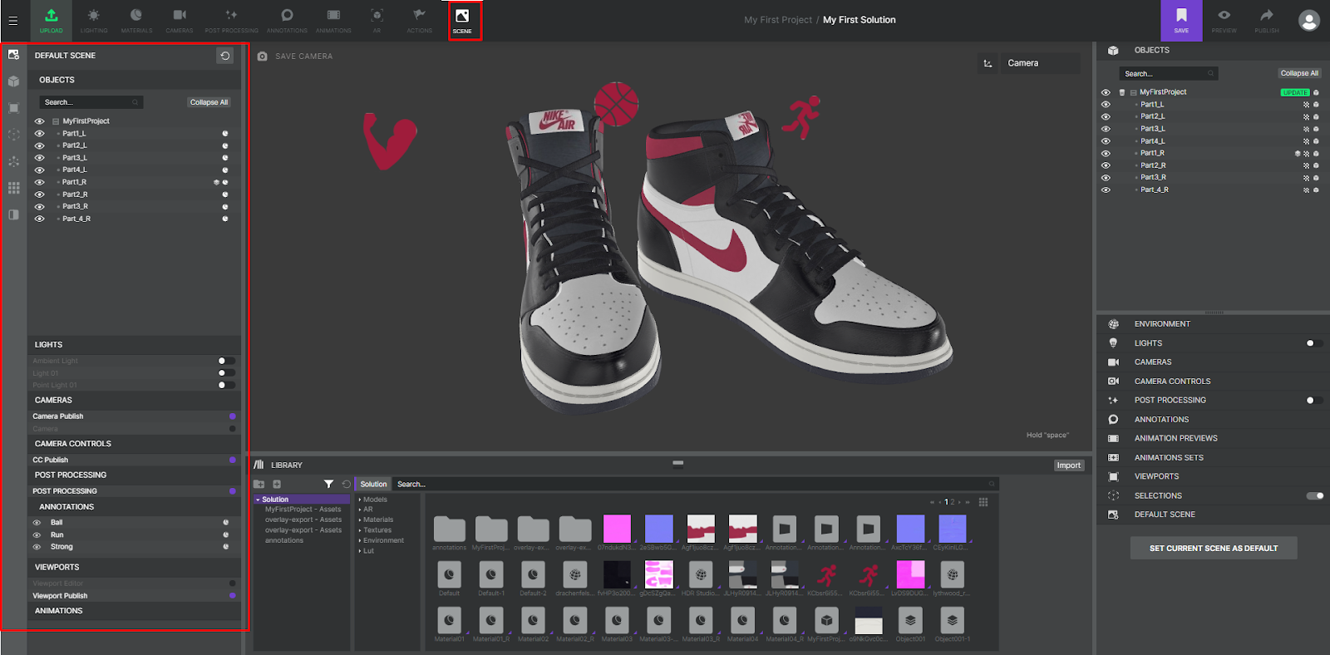Open the hamburger main menu
This screenshot has width=1330, height=655.
click(13, 21)
